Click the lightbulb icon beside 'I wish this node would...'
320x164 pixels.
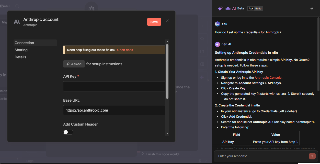[143, 154]
